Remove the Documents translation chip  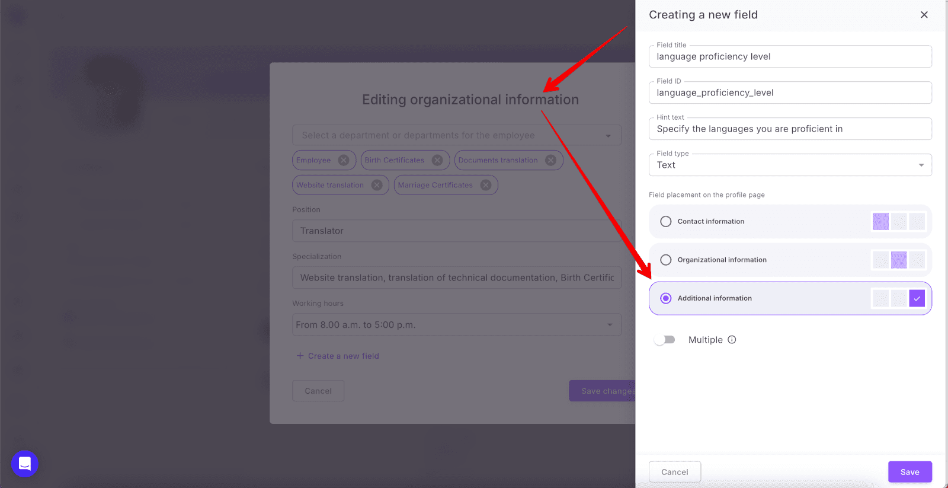550,160
